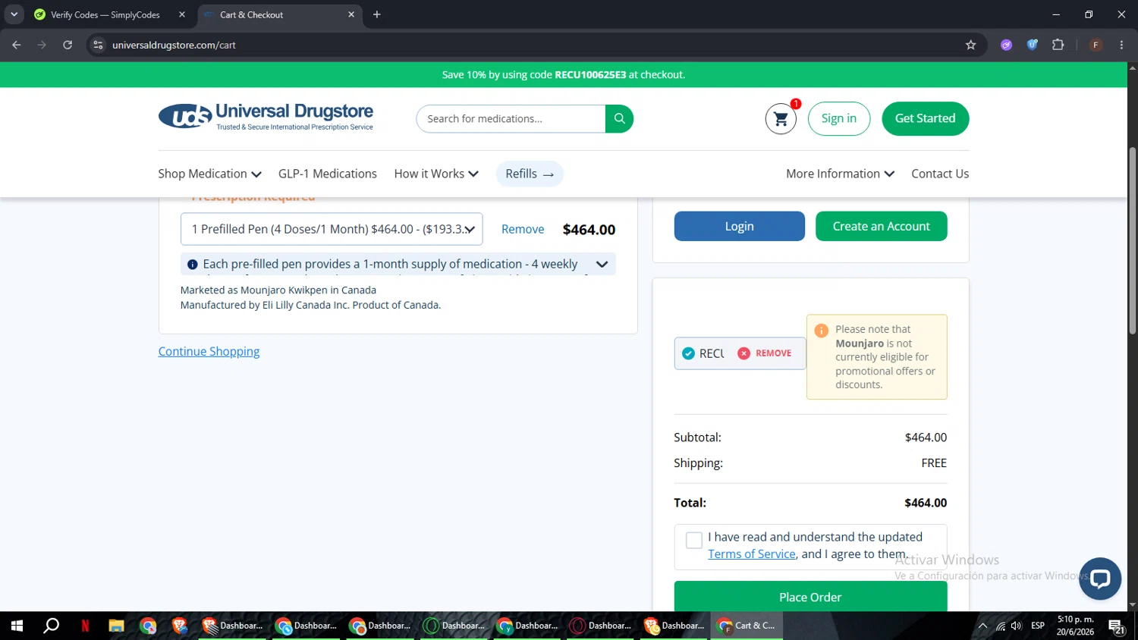Click the info icon beside pen supply note

(x=193, y=265)
